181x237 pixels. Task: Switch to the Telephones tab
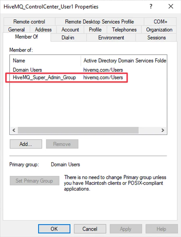[124, 30]
